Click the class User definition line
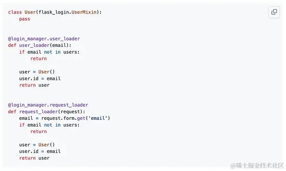 (x=55, y=12)
